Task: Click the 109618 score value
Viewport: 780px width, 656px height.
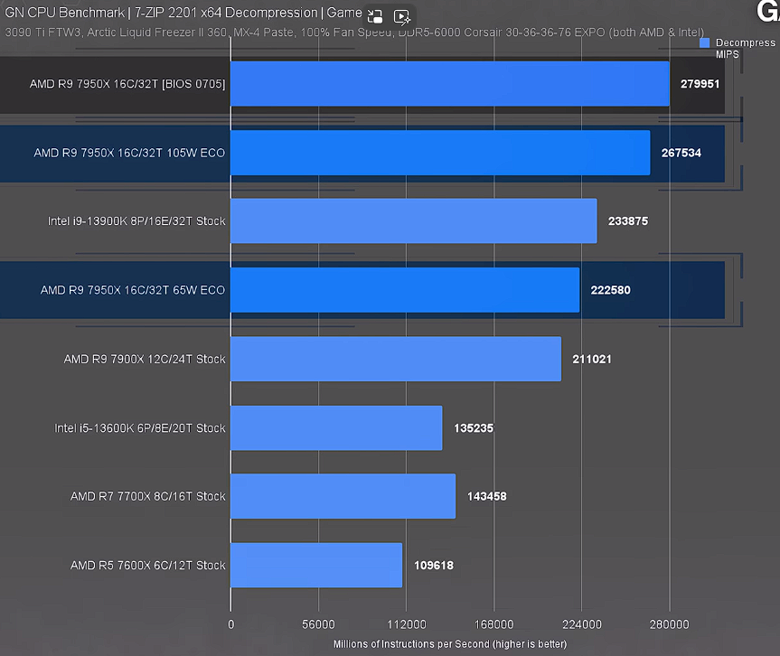Action: point(432,566)
